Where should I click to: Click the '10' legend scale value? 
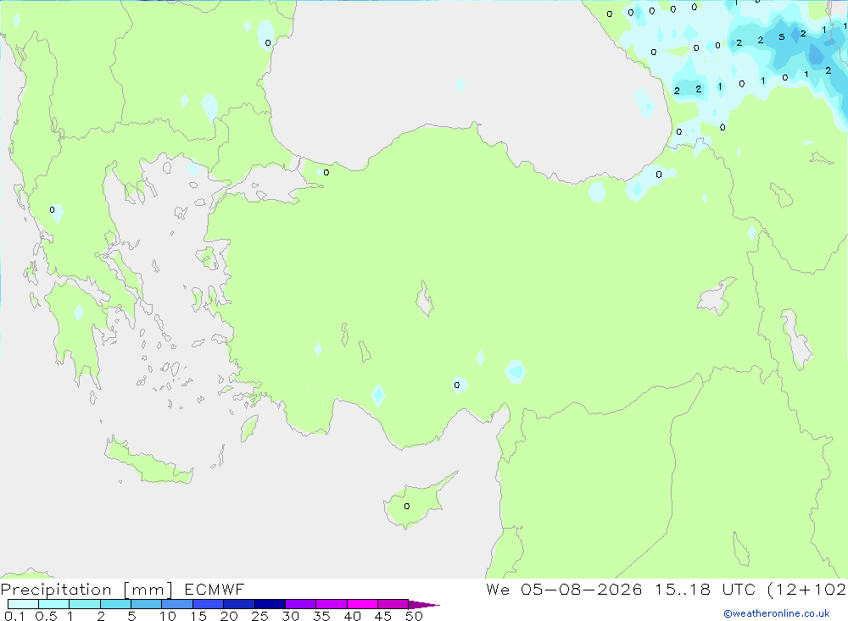pos(168,616)
